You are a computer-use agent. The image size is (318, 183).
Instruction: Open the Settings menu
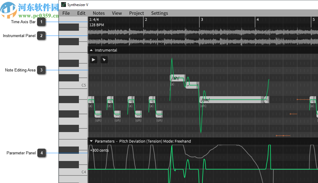(x=159, y=13)
